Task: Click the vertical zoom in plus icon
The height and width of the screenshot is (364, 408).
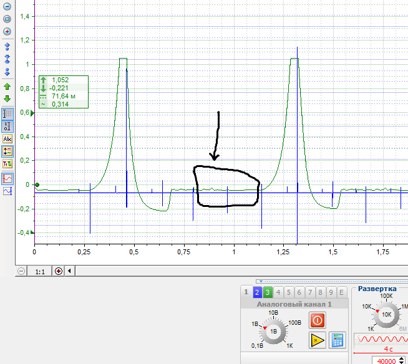Action: click(x=7, y=31)
